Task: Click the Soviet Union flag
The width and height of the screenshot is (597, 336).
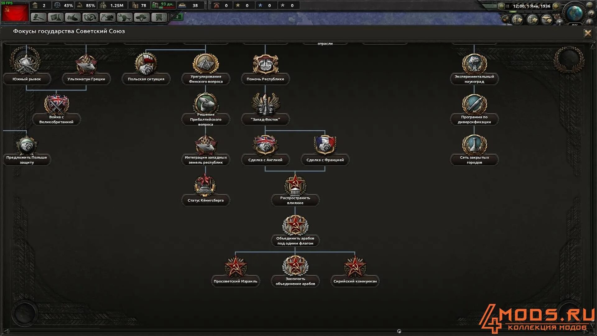Action: tap(15, 12)
